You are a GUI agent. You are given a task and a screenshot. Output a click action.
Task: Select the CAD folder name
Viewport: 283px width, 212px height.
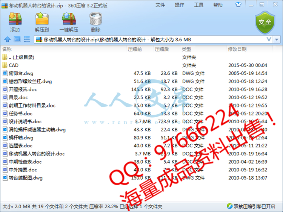(14, 65)
